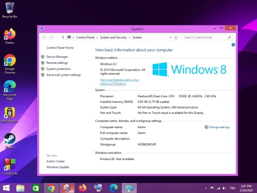
Task: Open recent locations dropdown arrow
Action: click(58, 38)
